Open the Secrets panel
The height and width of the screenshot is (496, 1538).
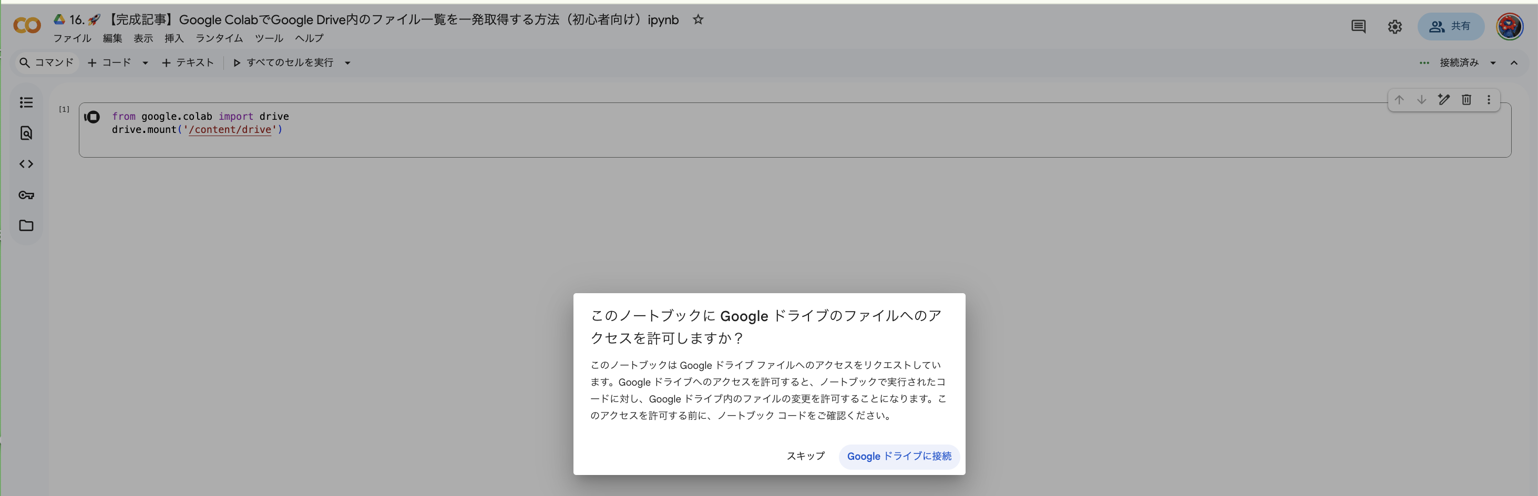[26, 194]
